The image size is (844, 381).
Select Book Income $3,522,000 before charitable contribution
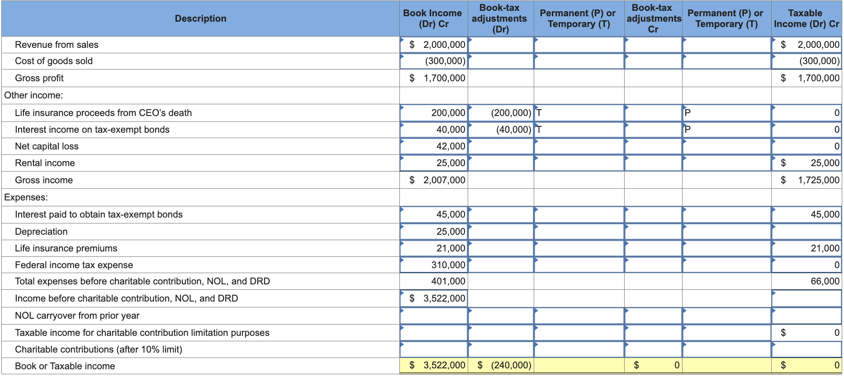434,298
